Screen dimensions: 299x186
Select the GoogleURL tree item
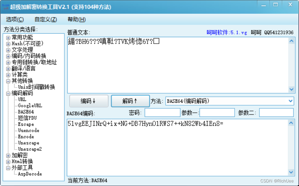coord(30,106)
